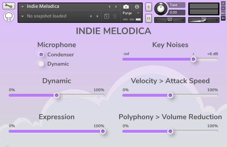Open the Purge dropdown menu
Image resolution: width=227 pixels, height=147 pixels.
click(130, 13)
